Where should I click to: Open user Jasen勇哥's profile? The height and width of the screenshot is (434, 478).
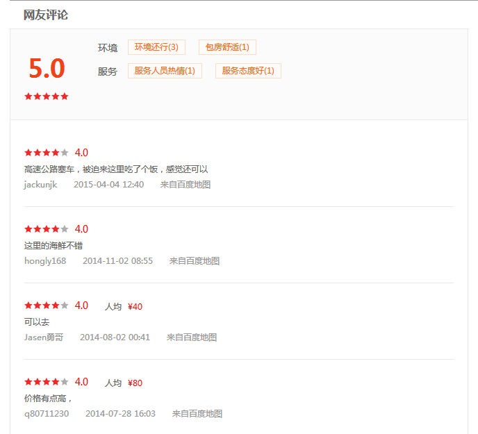pyautogui.click(x=44, y=337)
